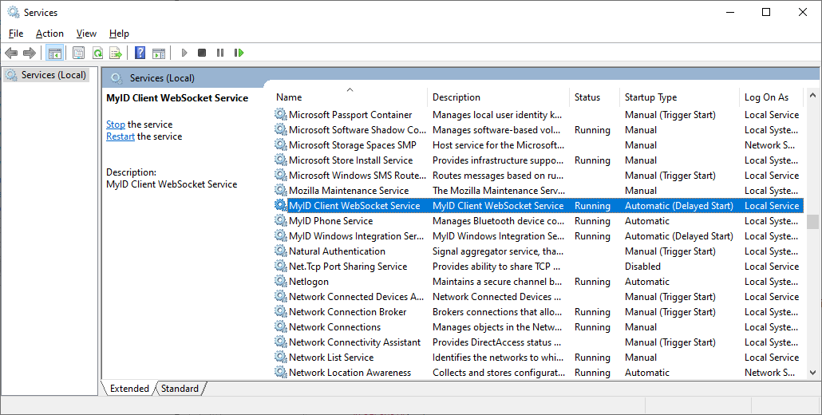822x415 pixels.
Task: Open the File menu
Action: click(x=16, y=34)
